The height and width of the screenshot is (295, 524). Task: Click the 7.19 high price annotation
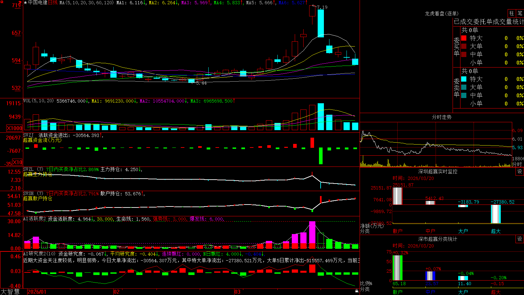pyautogui.click(x=322, y=7)
